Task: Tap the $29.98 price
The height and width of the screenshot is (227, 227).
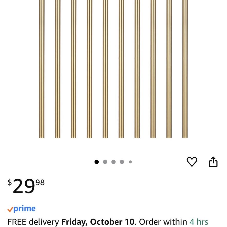Action: (26, 186)
